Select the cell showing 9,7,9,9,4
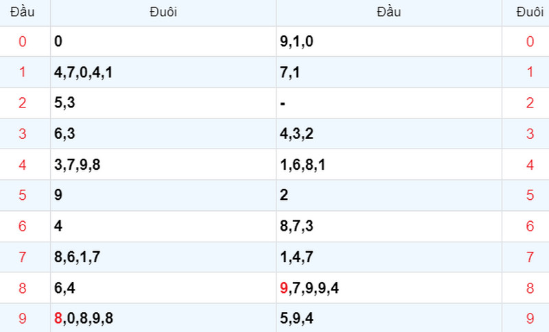Image resolution: width=549 pixels, height=332 pixels. [x=389, y=288]
